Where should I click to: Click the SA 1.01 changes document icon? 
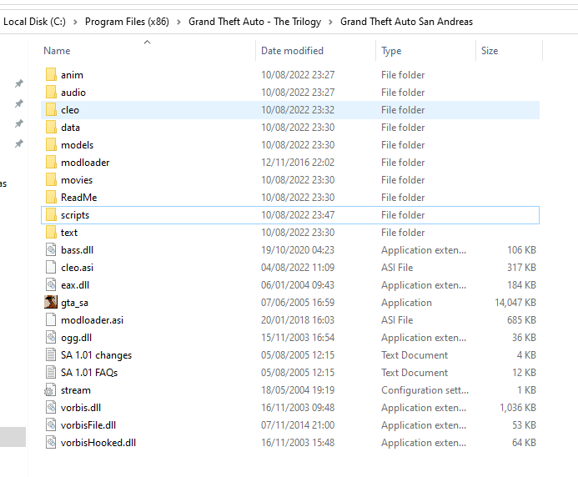(51, 355)
